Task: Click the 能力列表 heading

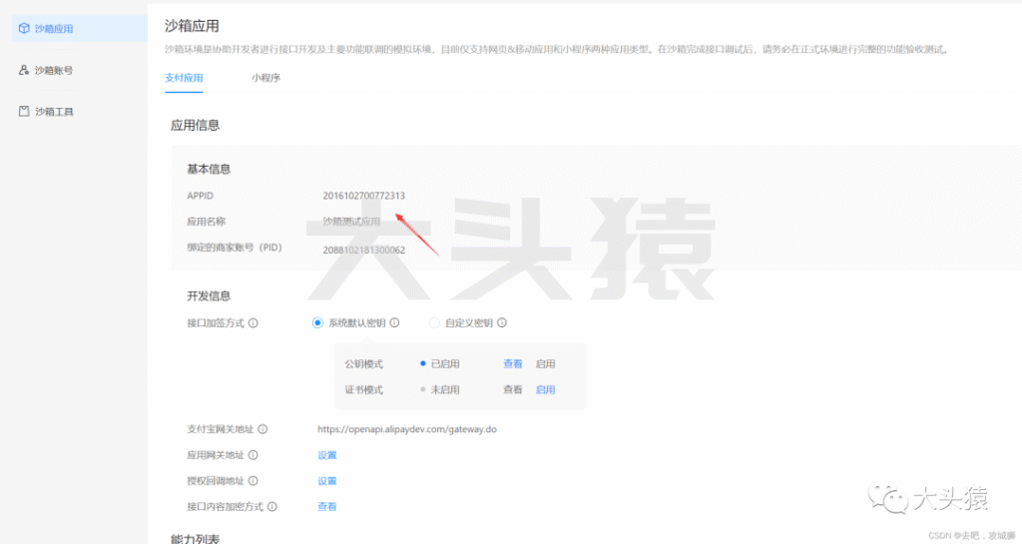Action: tap(195, 538)
